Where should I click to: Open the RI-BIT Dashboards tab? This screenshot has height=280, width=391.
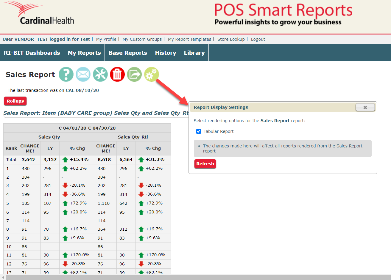[x=32, y=53]
